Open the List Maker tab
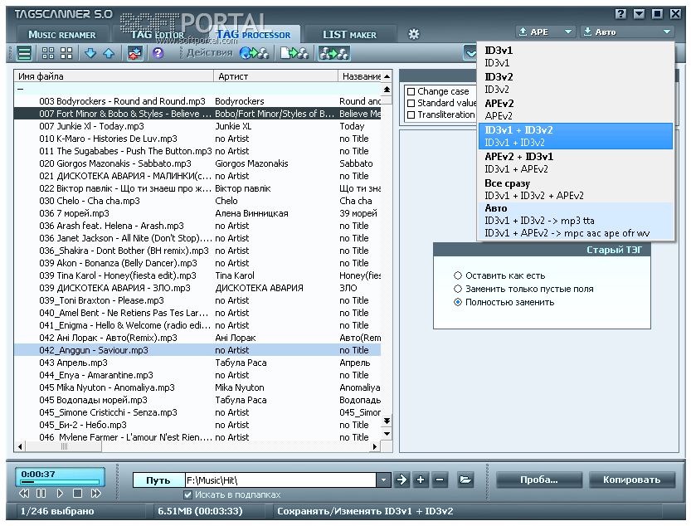Viewport: 691px width, 526px height. coord(348,35)
